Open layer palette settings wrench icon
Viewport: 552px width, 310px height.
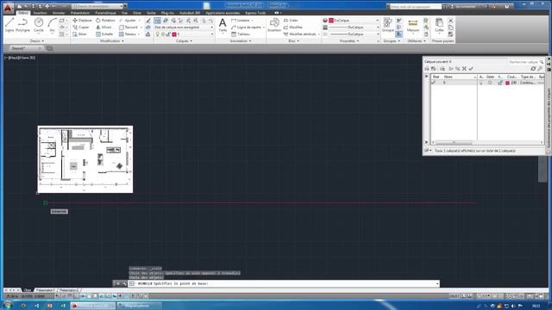click(540, 69)
